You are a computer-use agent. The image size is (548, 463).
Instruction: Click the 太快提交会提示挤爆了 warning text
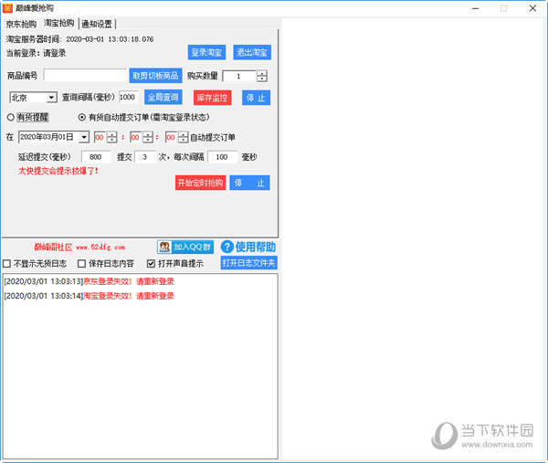[58, 171]
